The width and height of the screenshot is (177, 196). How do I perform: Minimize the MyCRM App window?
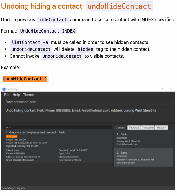click(154, 89)
